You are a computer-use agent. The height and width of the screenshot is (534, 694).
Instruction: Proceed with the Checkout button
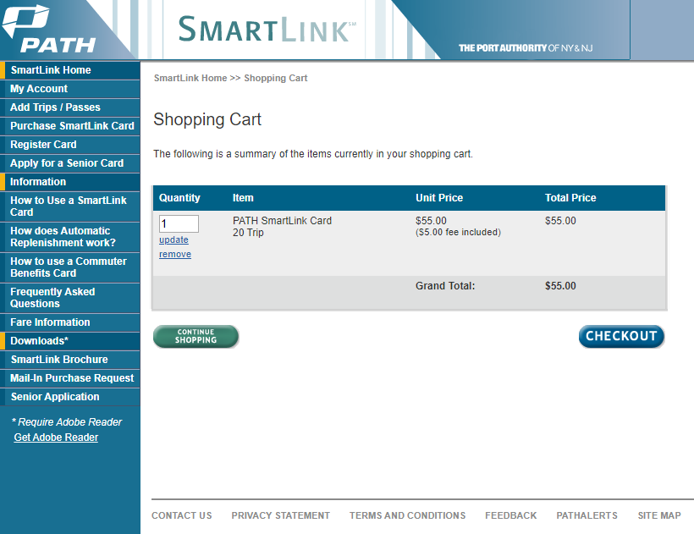(621, 336)
